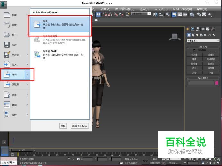The image size is (222, 166).
Task: Select Import (导入) in the application menu
Action: click(x=14, y=65)
